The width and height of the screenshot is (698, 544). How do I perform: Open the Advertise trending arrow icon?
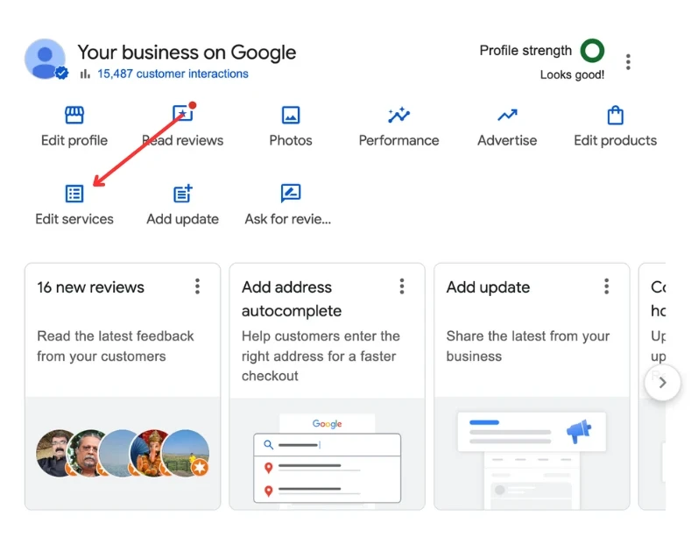[507, 116]
